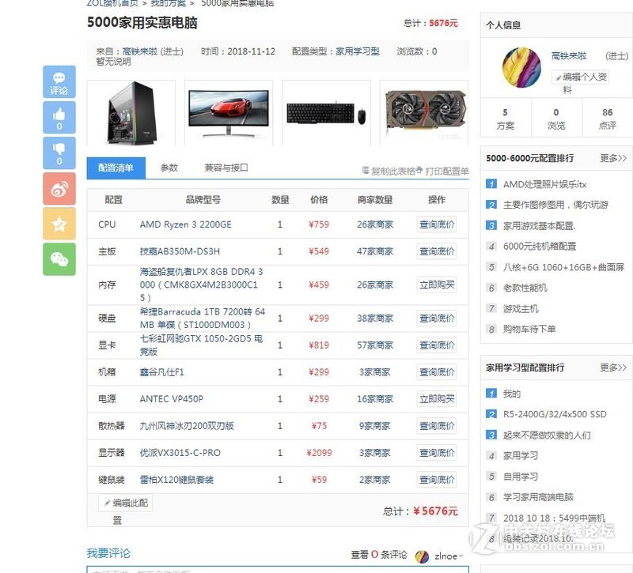Open ranking entry 自用学习
The width and height of the screenshot is (633, 573).
(x=521, y=477)
